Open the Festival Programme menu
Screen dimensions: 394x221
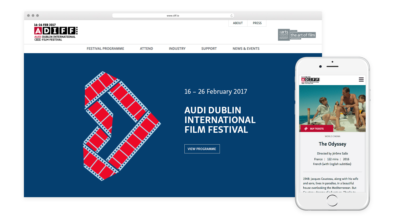click(105, 49)
